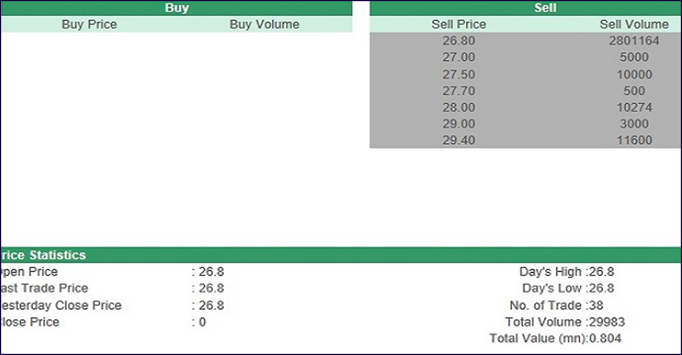This screenshot has height=355, width=682.
Task: Click the Buy Volume column header
Action: [x=264, y=24]
